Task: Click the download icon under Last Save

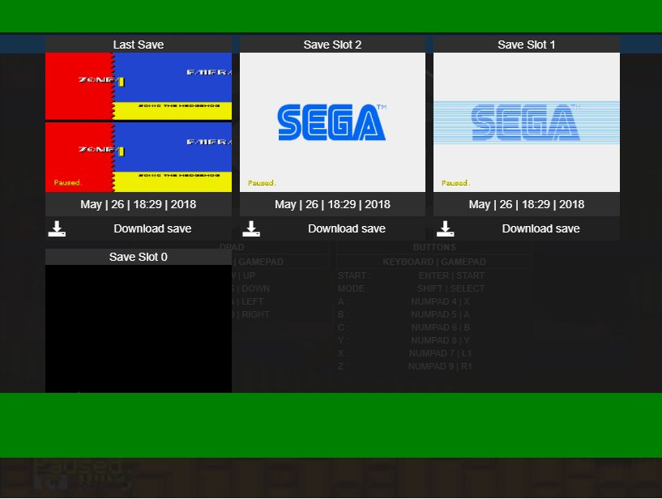Action: pyautogui.click(x=57, y=228)
